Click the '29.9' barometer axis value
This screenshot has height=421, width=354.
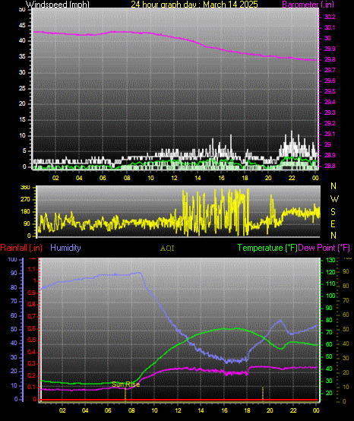coord(330,49)
